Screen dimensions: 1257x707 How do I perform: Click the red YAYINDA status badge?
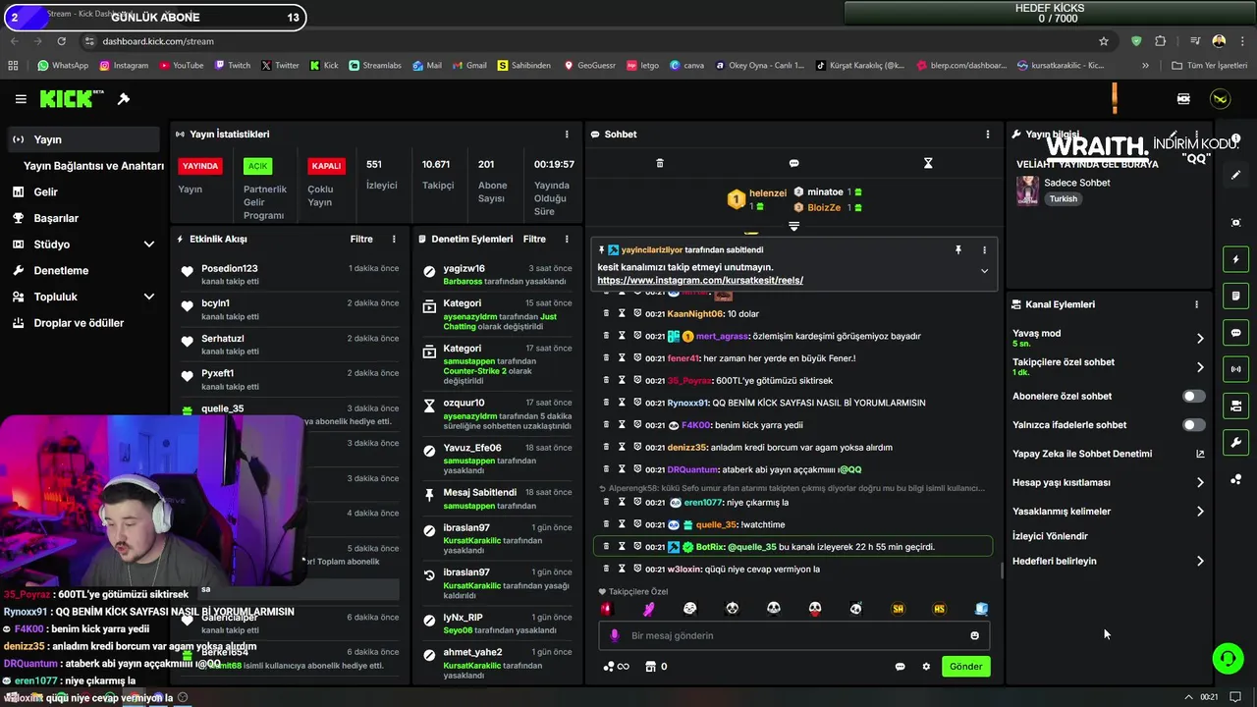tap(200, 166)
